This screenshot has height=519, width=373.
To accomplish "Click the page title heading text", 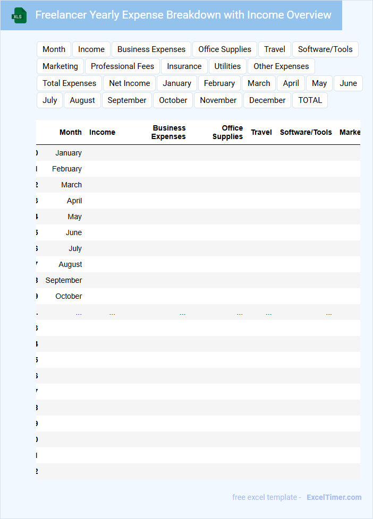I will click(183, 15).
